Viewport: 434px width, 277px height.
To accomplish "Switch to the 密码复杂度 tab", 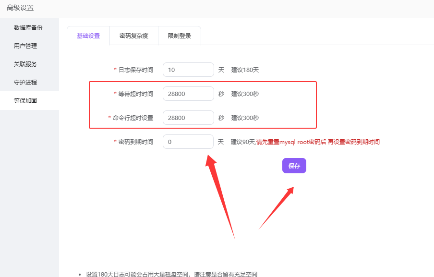I will (134, 36).
